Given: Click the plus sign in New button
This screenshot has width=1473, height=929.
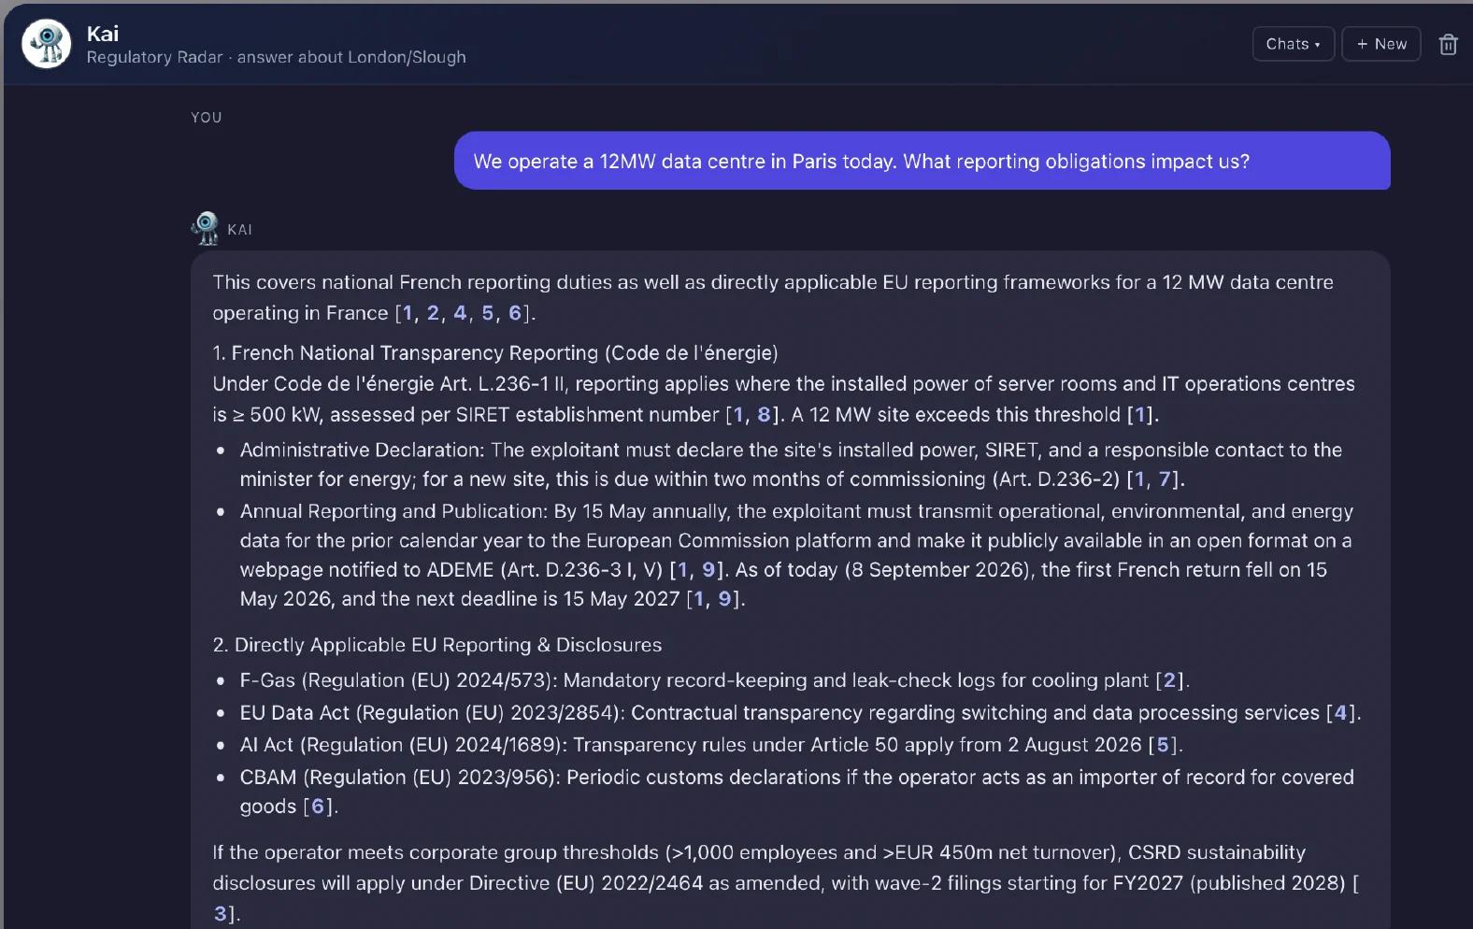Looking at the screenshot, I should [x=1362, y=44].
